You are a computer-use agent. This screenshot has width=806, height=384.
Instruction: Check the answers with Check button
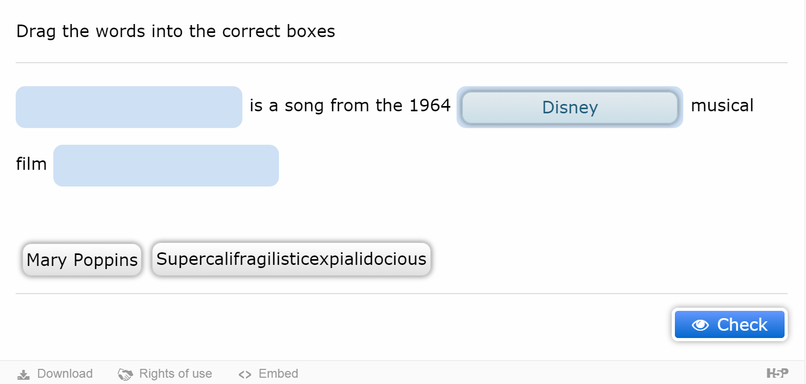730,324
